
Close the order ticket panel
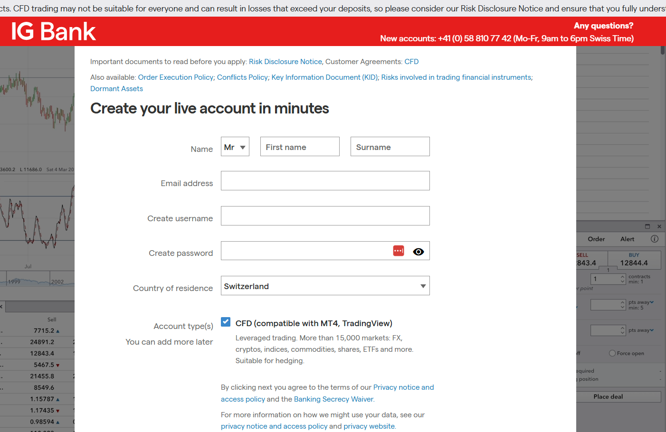(659, 226)
